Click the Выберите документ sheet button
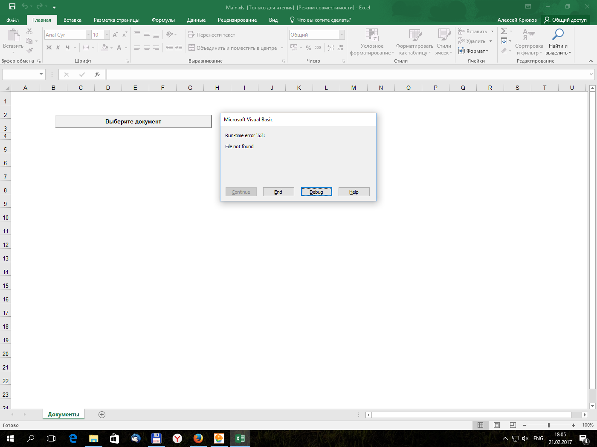Image resolution: width=597 pixels, height=447 pixels. pos(133,121)
